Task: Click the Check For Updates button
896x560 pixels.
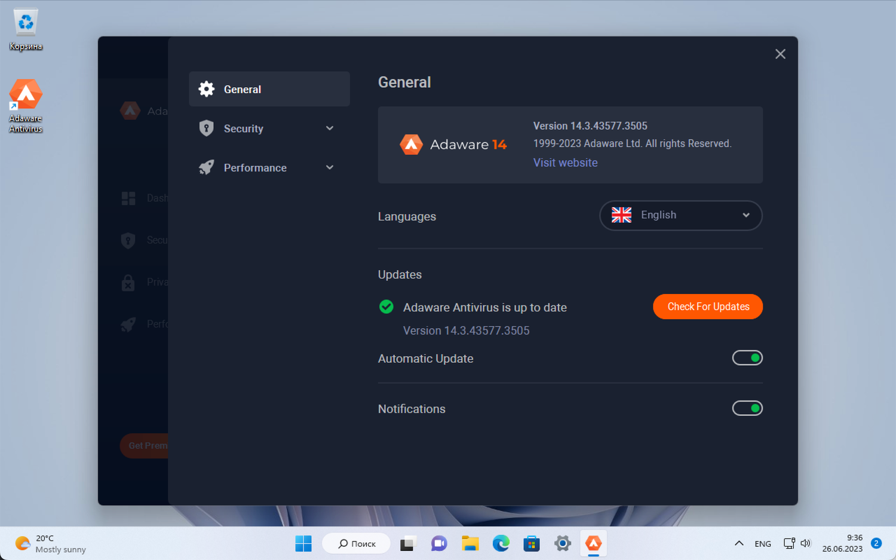Action: click(708, 307)
